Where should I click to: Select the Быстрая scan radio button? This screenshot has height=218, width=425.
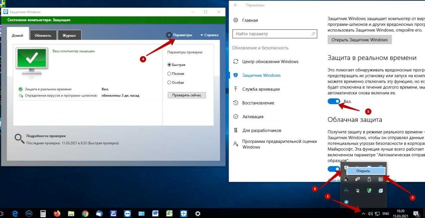point(169,65)
